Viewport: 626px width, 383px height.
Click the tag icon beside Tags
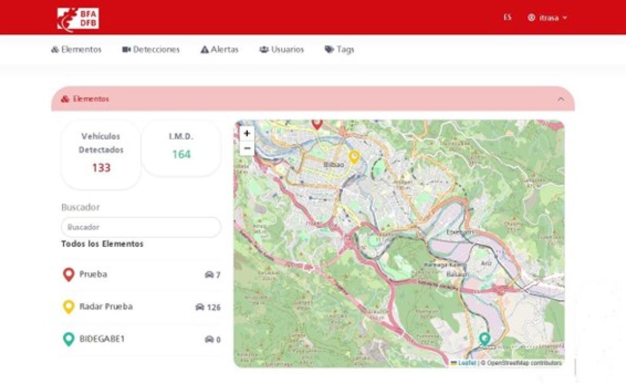329,50
